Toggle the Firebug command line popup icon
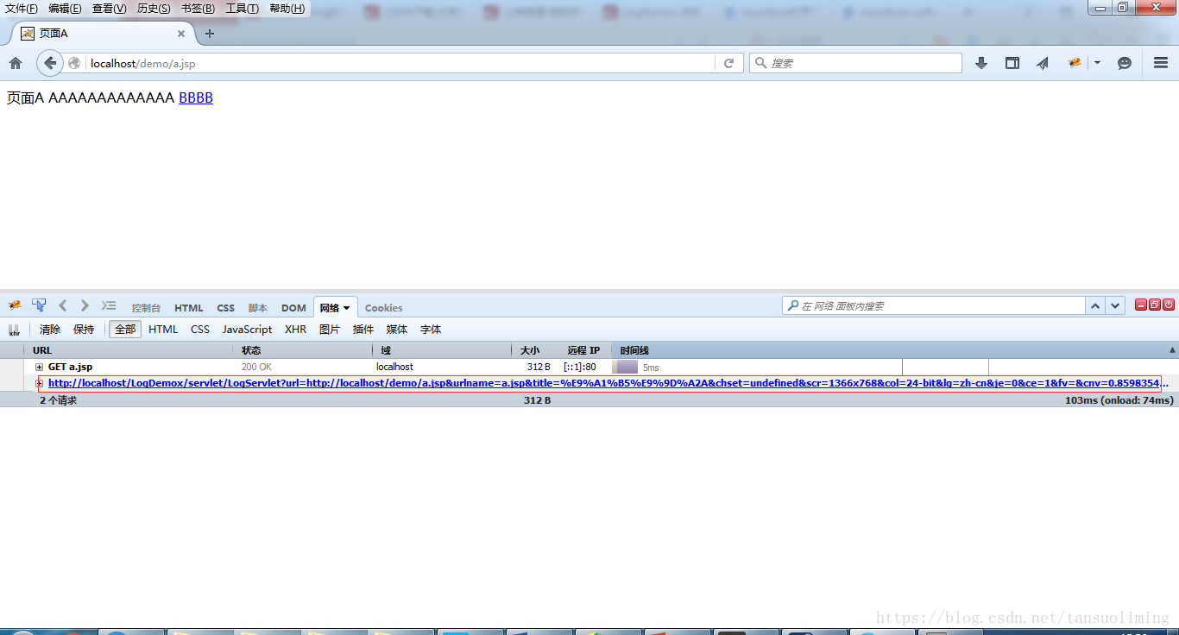1179x635 pixels. pos(109,305)
